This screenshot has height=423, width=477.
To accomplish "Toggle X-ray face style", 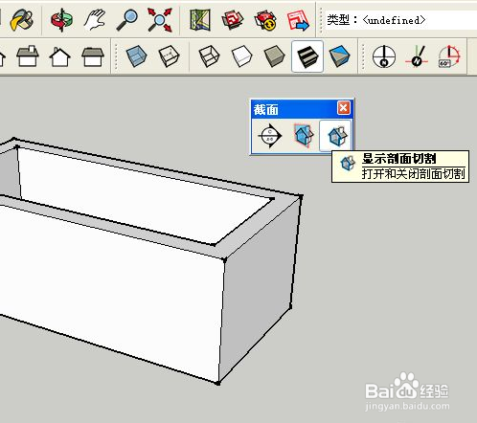I will pyautogui.click(x=136, y=56).
